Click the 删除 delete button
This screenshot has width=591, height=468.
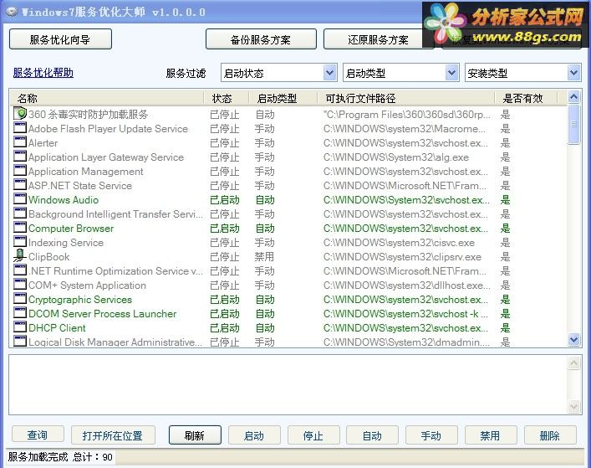pos(550,435)
